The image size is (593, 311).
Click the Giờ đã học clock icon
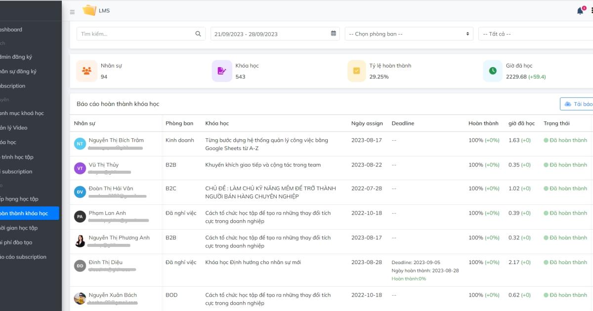(x=492, y=71)
